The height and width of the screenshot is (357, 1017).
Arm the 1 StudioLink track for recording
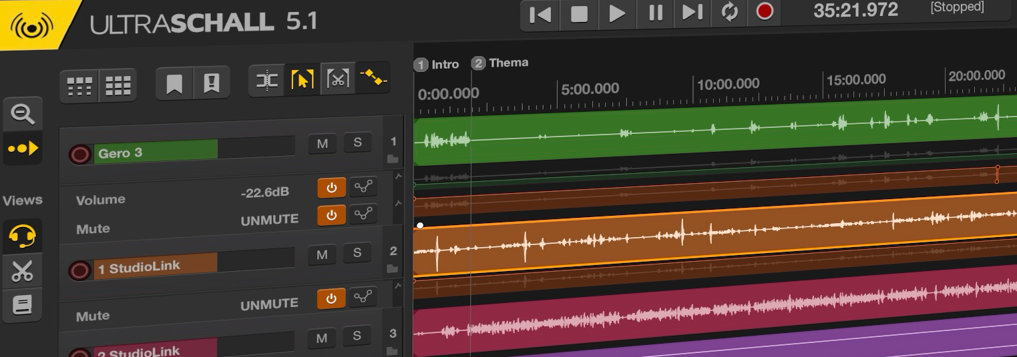(80, 270)
